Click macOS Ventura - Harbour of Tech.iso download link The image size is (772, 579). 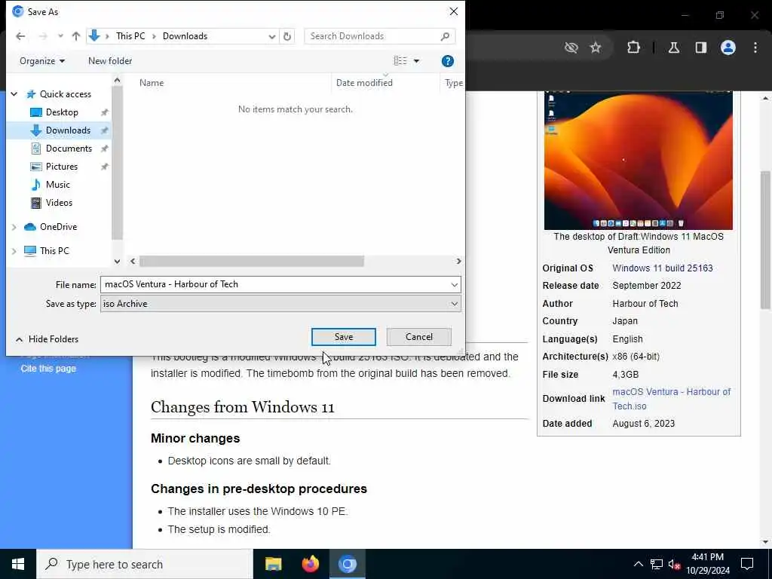(671, 399)
